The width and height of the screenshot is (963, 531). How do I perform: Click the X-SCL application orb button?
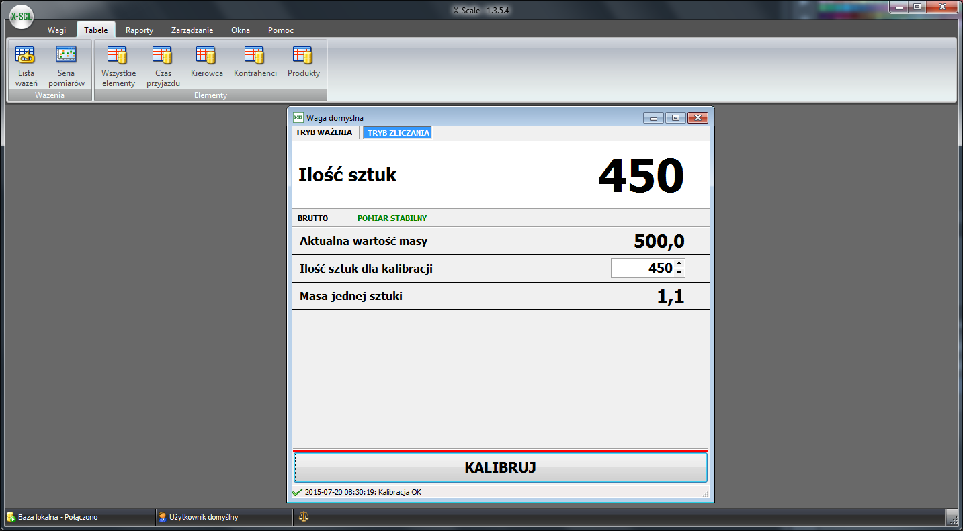pos(21,17)
